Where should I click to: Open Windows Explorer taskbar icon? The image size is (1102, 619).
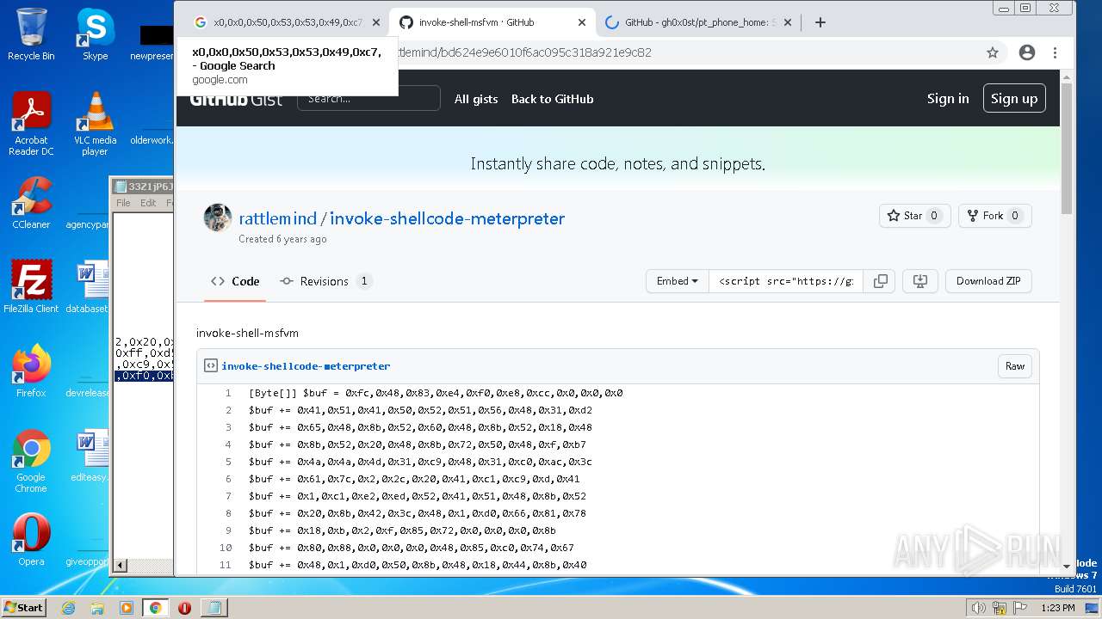point(97,608)
